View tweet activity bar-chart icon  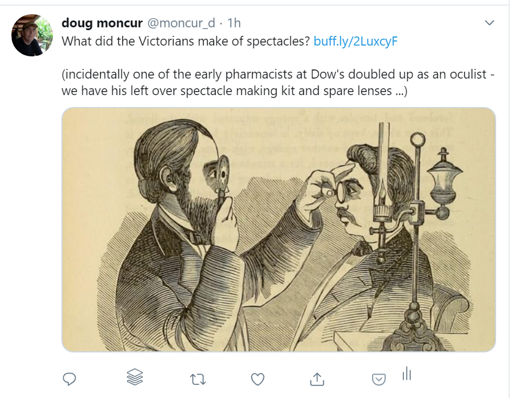pyautogui.click(x=407, y=374)
